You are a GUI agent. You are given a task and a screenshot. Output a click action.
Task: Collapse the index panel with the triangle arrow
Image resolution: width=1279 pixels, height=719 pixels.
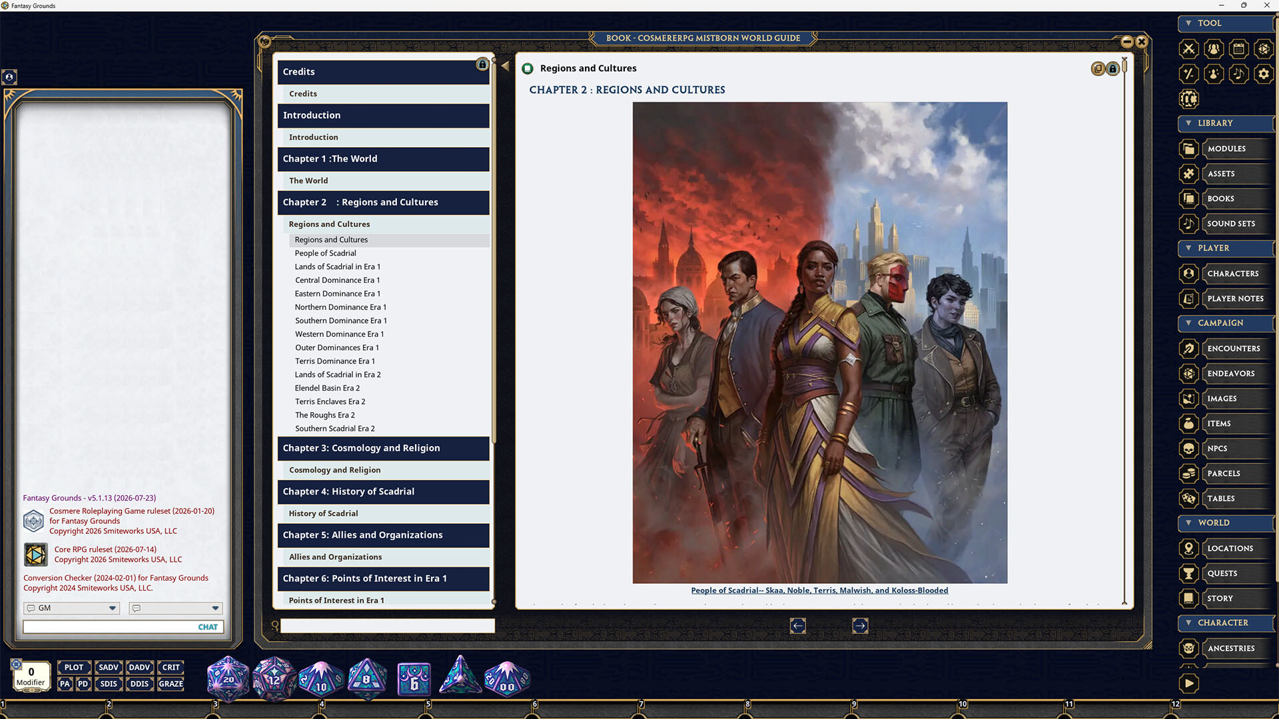(505, 66)
